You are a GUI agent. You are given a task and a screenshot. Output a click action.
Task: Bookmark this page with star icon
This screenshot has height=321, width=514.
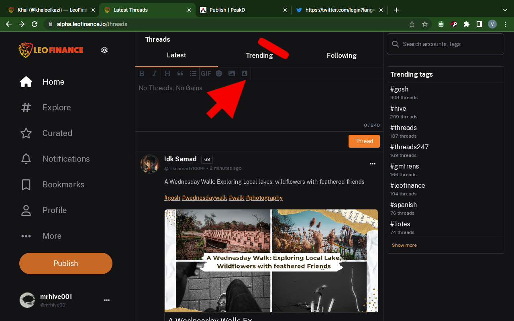click(425, 24)
